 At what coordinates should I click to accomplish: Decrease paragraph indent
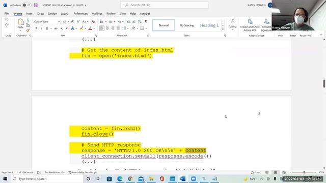[x=128, y=21]
